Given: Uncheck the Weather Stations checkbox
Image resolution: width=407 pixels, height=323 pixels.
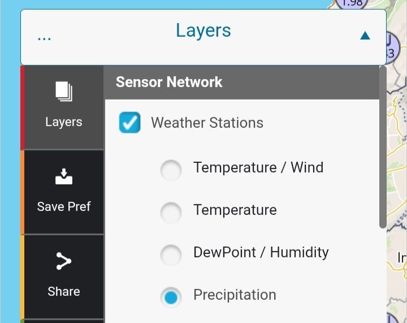Looking at the screenshot, I should tap(130, 123).
